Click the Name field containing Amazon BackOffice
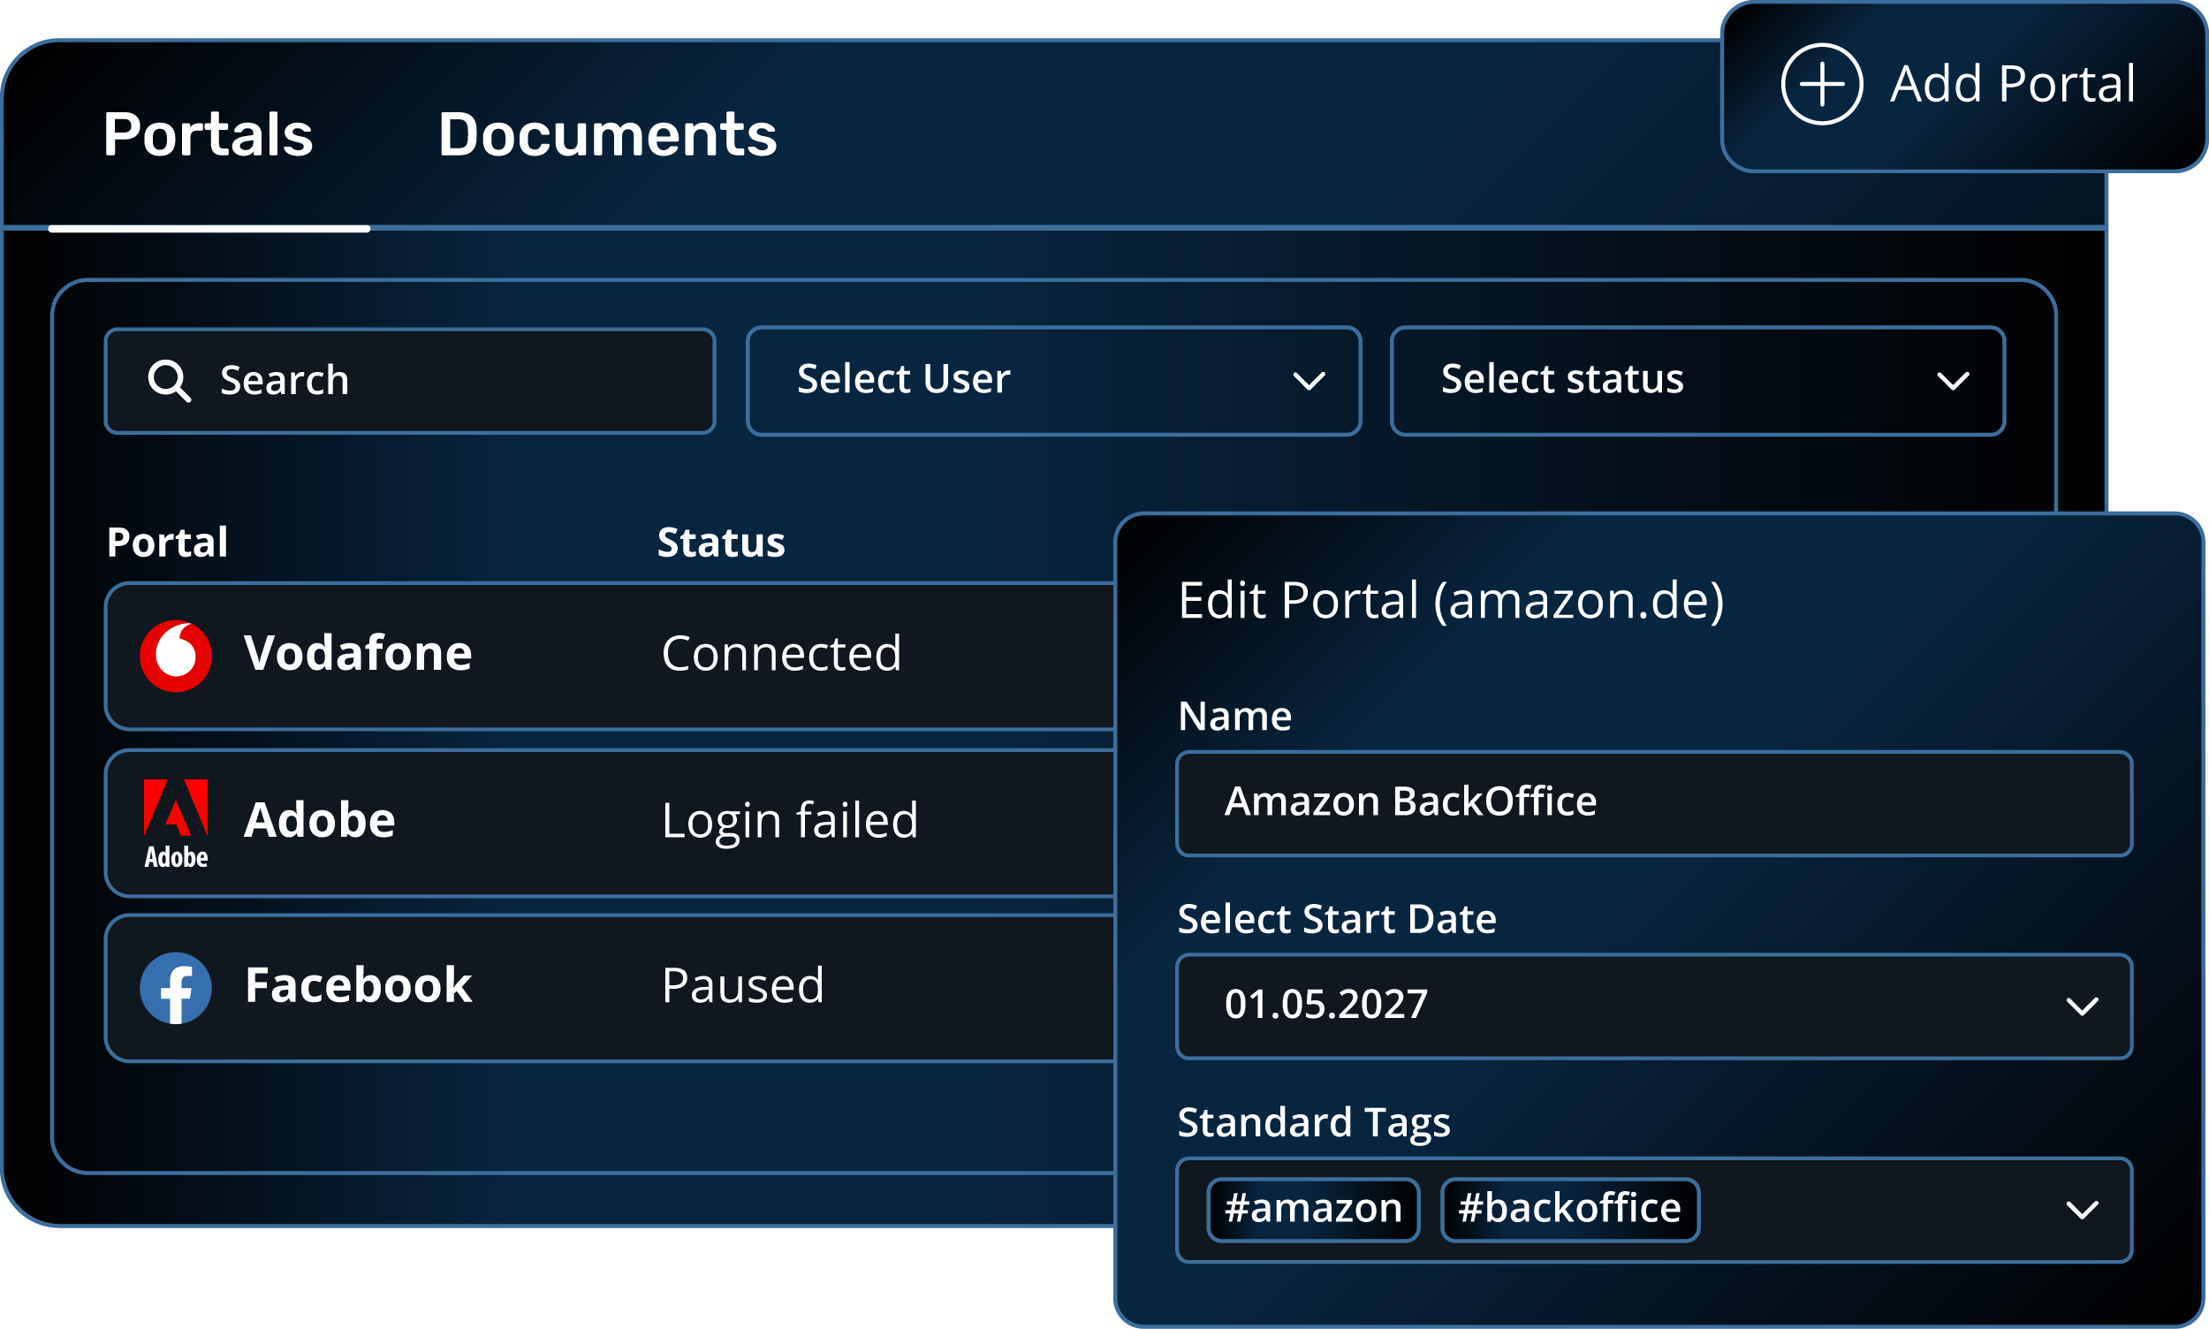 click(1654, 803)
